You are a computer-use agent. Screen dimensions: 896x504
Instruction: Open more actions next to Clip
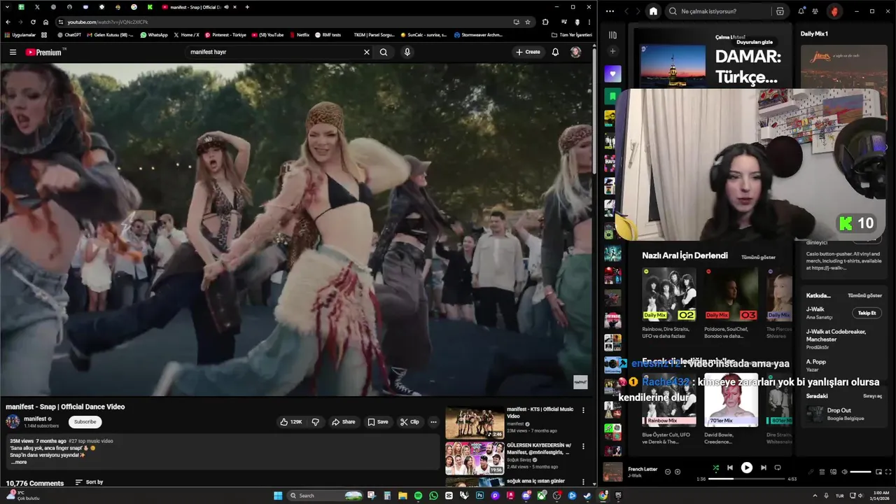coord(433,422)
